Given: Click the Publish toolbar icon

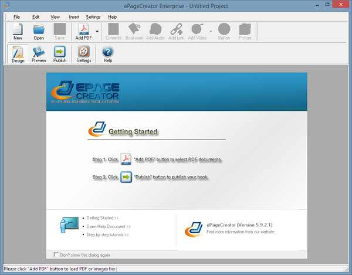Looking at the screenshot, I should tap(60, 53).
